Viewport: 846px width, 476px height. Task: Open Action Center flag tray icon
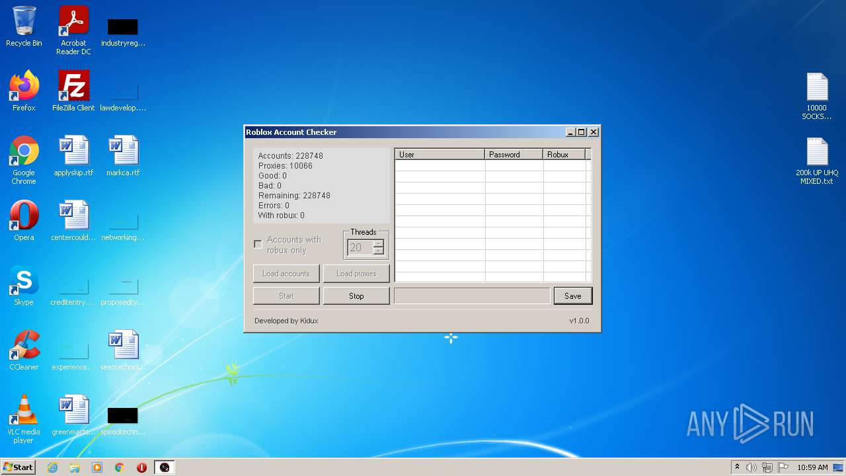(x=783, y=467)
